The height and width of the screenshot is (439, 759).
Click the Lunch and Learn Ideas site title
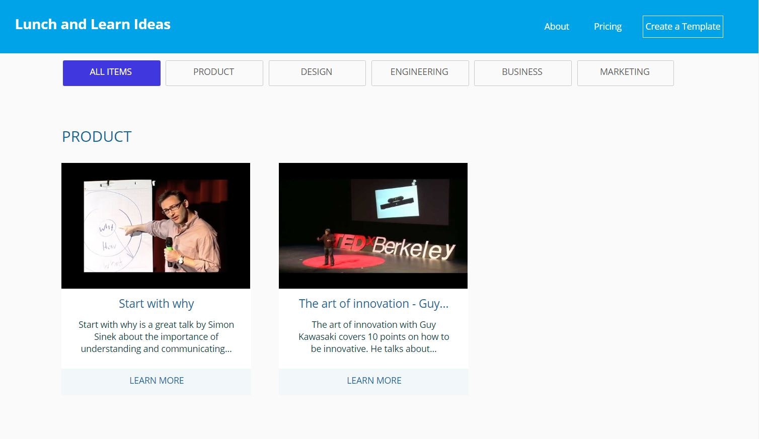tap(93, 24)
